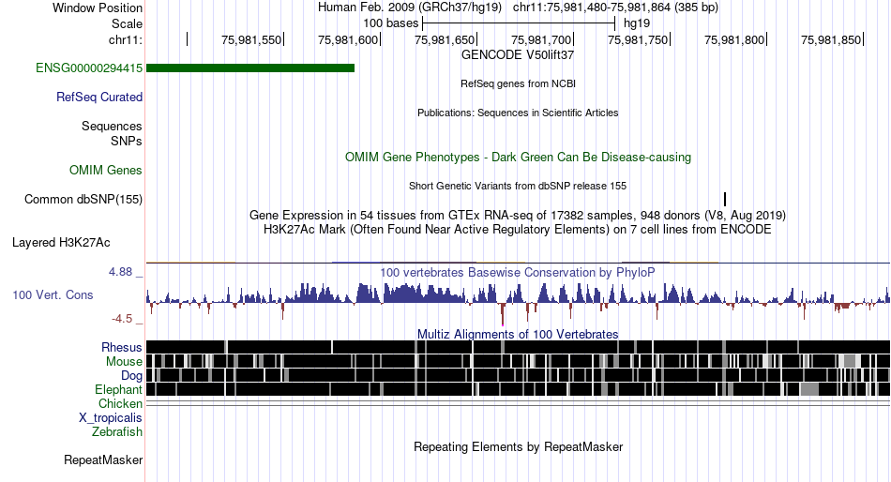Image resolution: width=891 pixels, height=482 pixels.
Task: Click the 100 vertebrates Basewise Conservation title
Action: pos(518,272)
